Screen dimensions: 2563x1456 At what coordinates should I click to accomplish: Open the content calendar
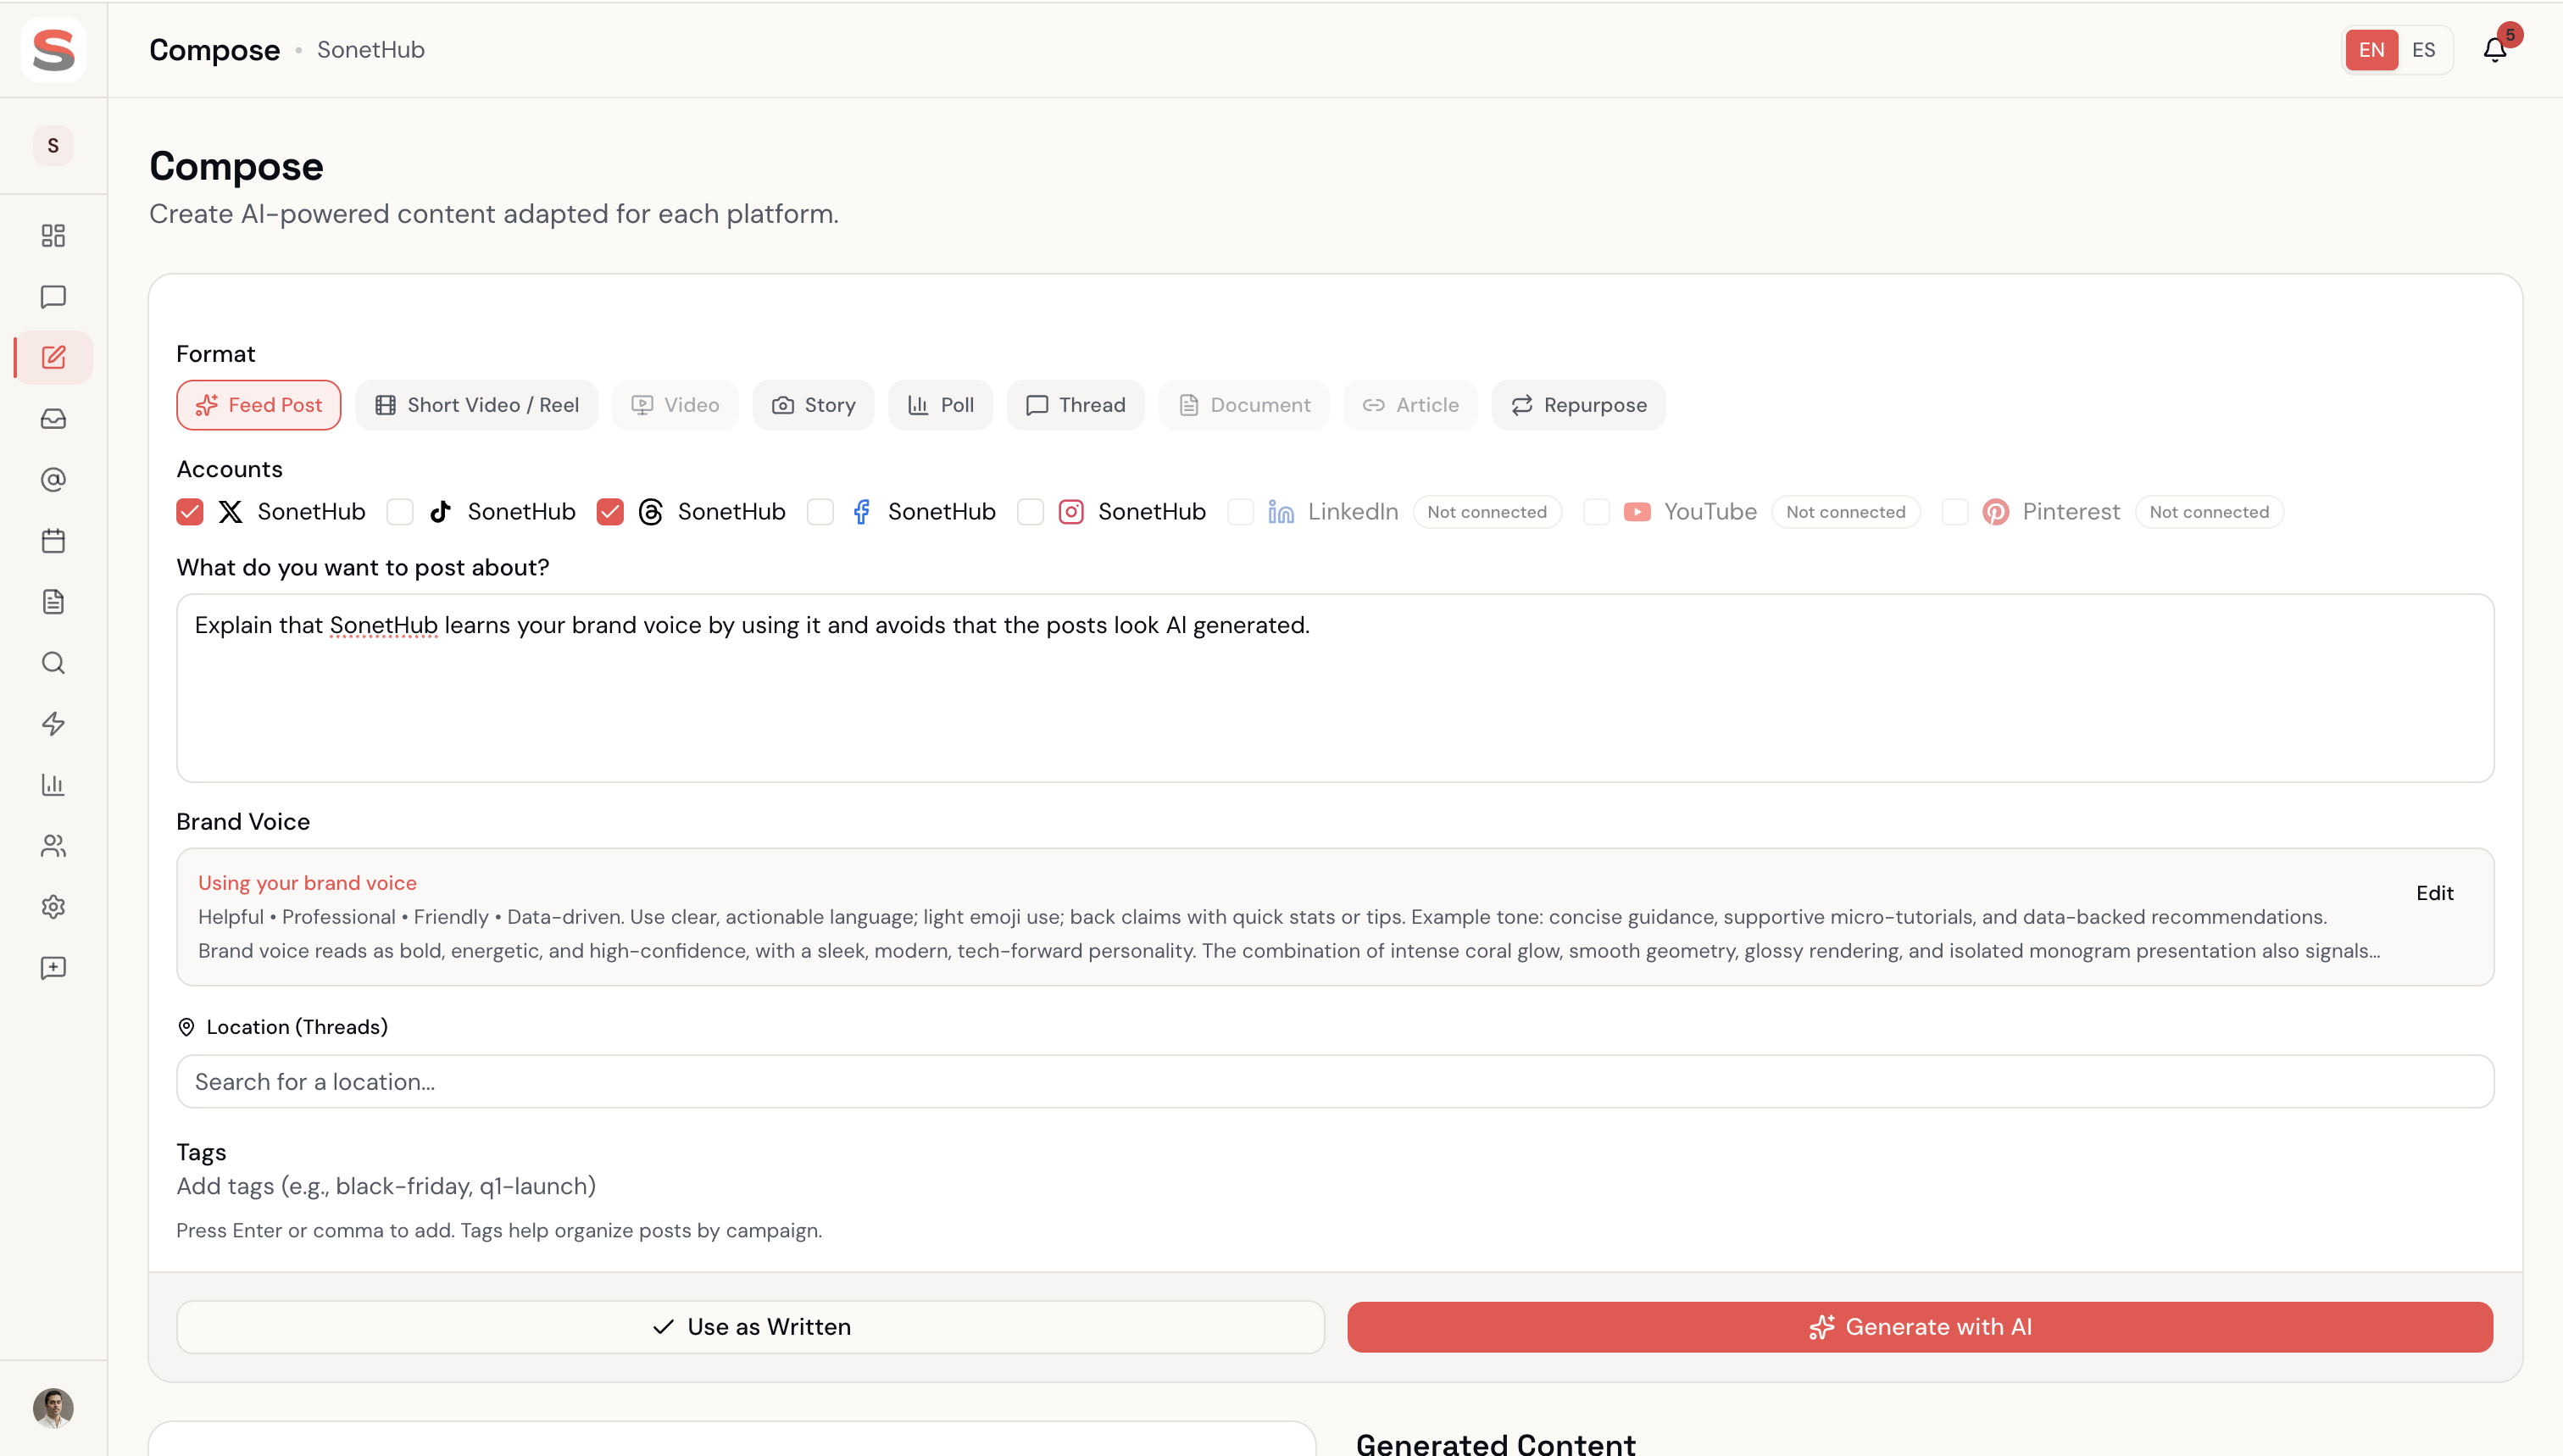[x=52, y=540]
